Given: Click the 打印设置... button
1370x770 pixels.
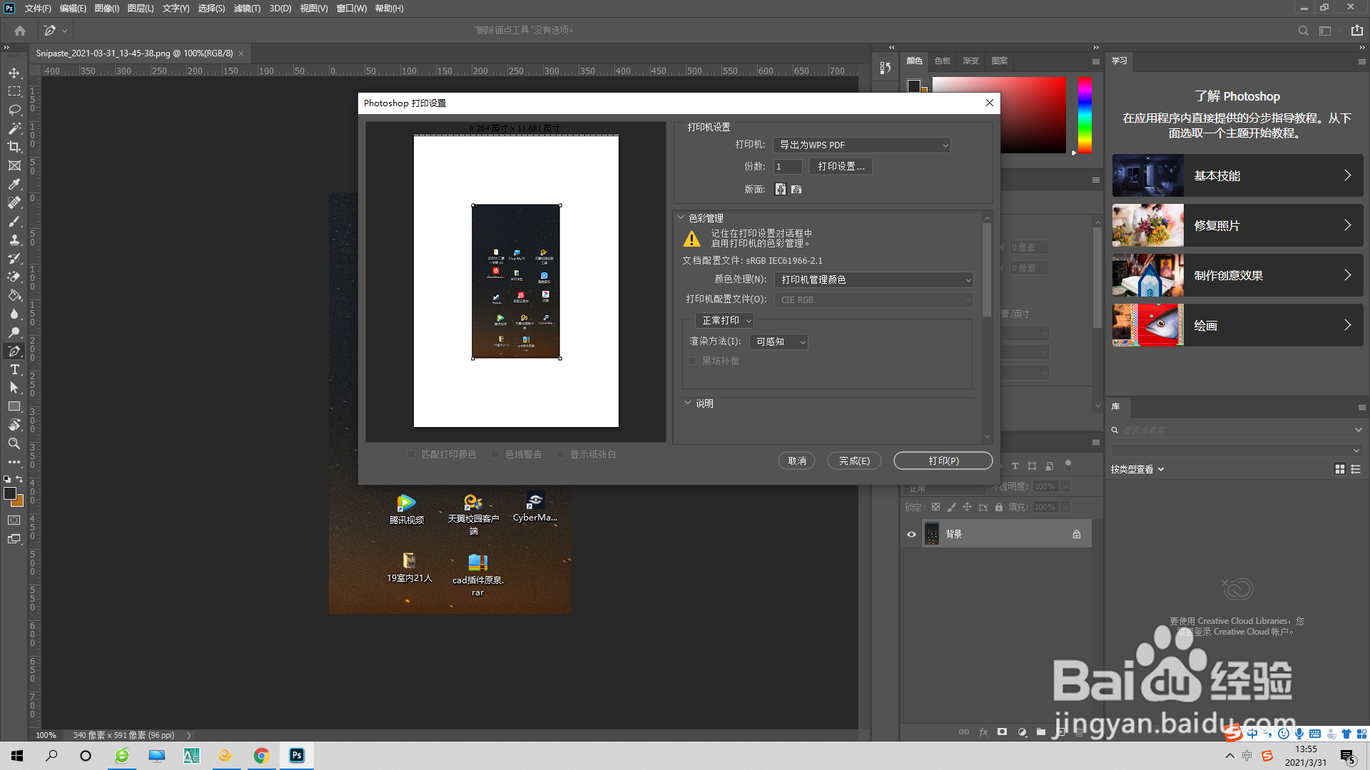Looking at the screenshot, I should click(841, 166).
